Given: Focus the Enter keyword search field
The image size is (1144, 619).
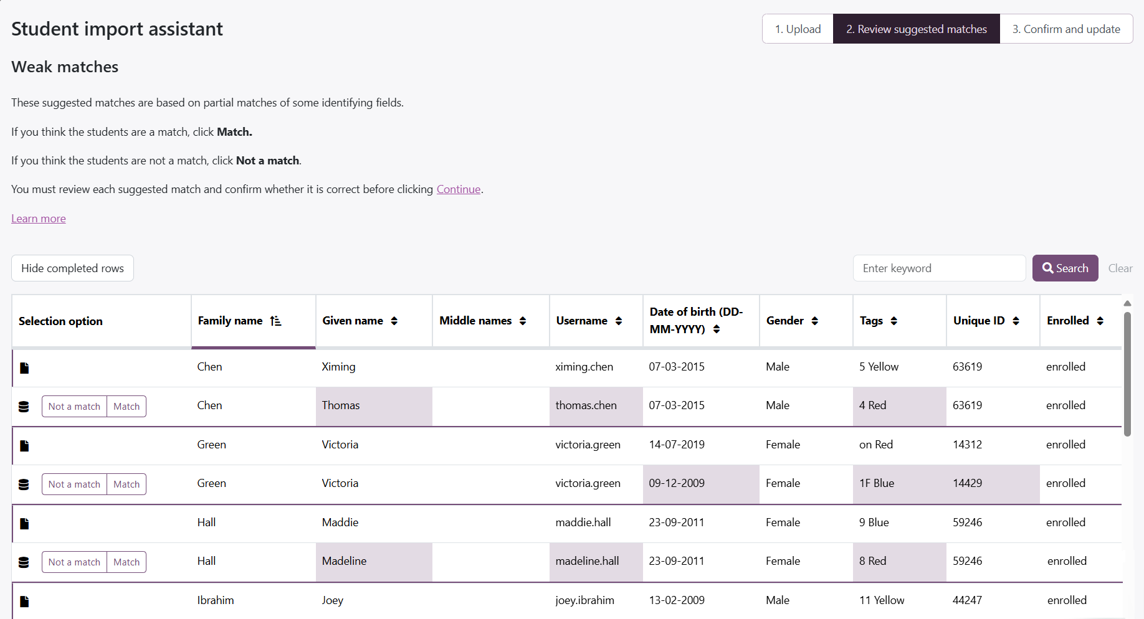Looking at the screenshot, I should [939, 268].
